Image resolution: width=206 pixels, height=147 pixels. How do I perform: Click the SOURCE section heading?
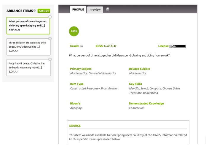click(x=75, y=126)
